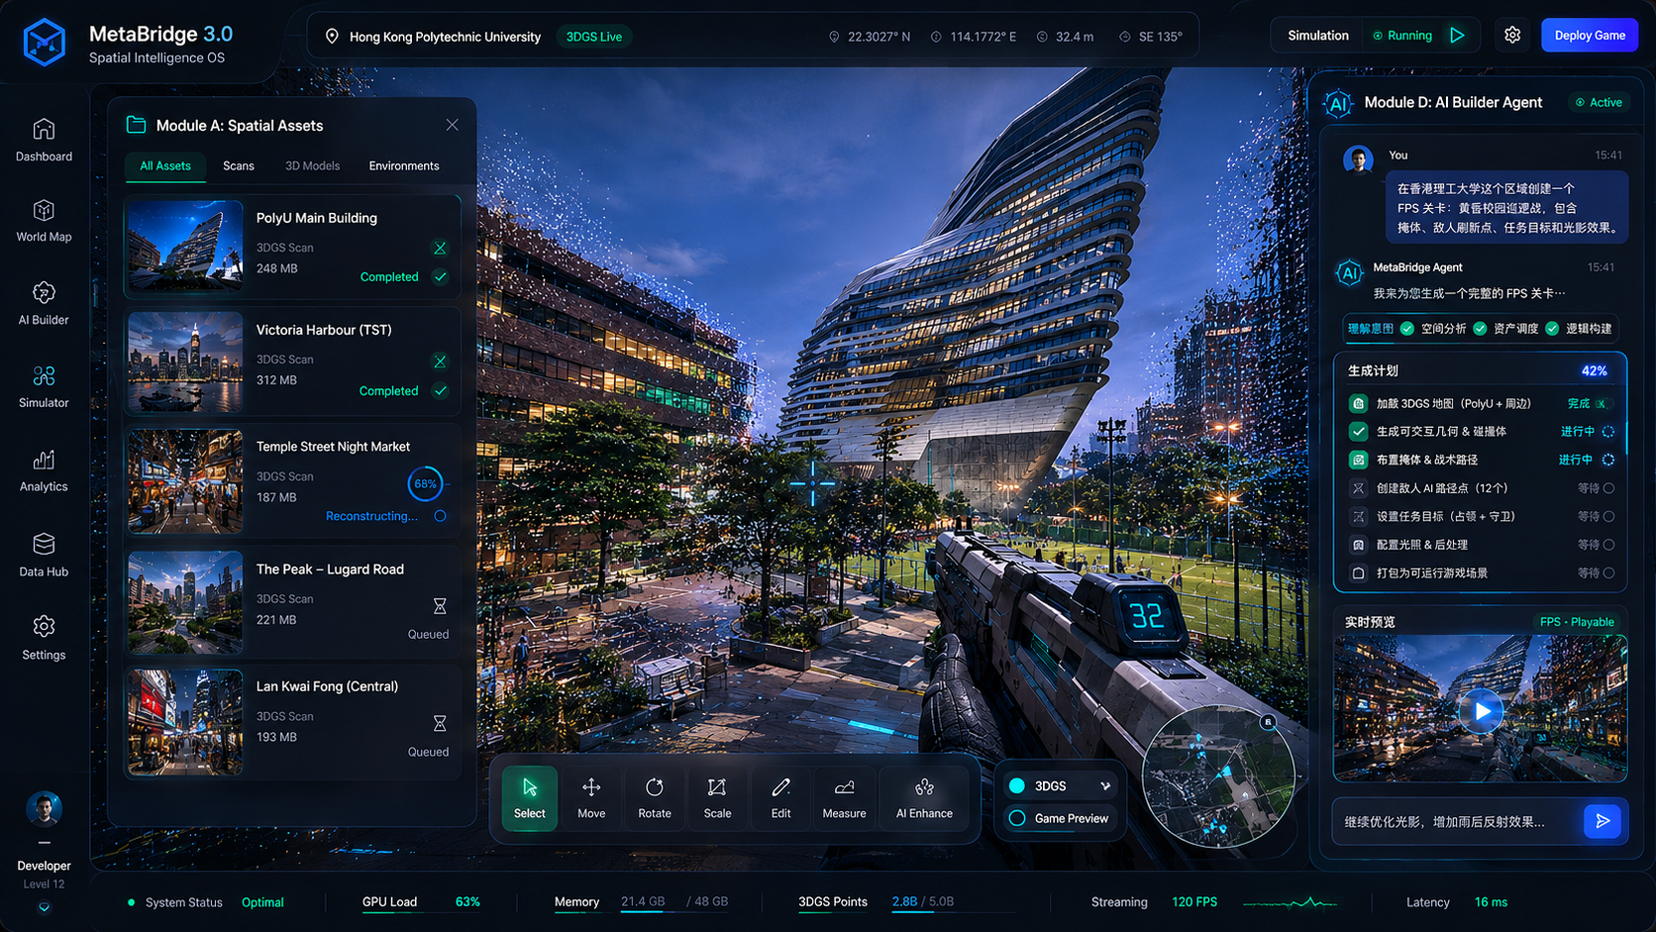Click the chat input field 继续优化光影
Image resolution: width=1656 pixels, height=932 pixels.
click(1456, 821)
